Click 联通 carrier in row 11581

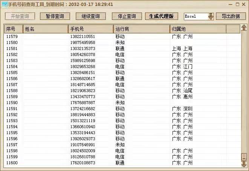click(x=120, y=48)
